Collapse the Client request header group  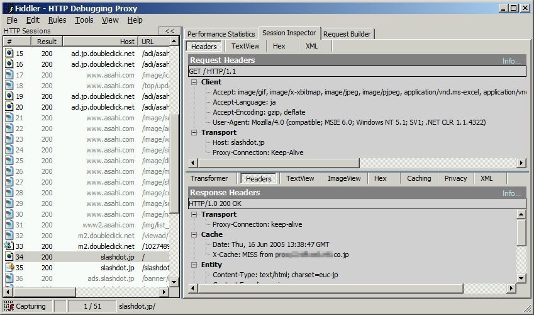tap(194, 82)
